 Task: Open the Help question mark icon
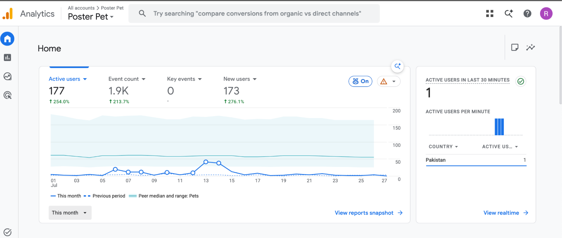tap(527, 13)
